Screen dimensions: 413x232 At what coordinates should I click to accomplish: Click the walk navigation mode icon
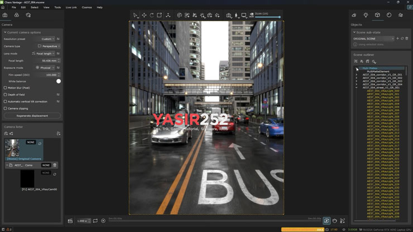pyautogui.click(x=237, y=16)
